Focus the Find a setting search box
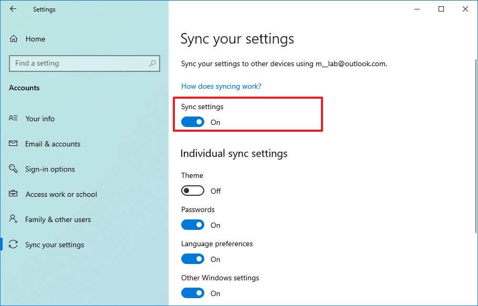 coord(85,64)
